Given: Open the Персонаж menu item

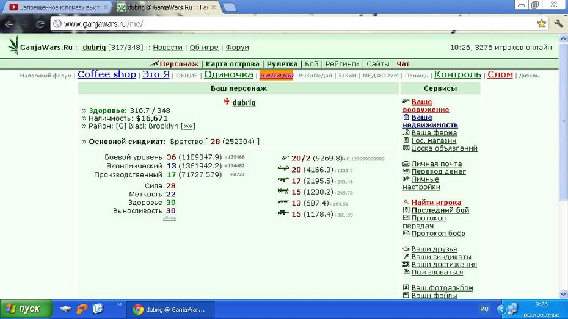Looking at the screenshot, I should click(x=179, y=64).
